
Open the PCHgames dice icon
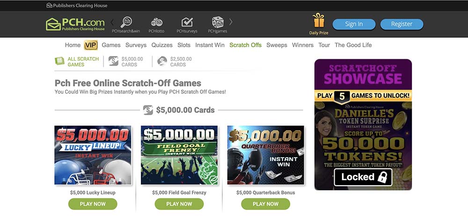click(218, 22)
